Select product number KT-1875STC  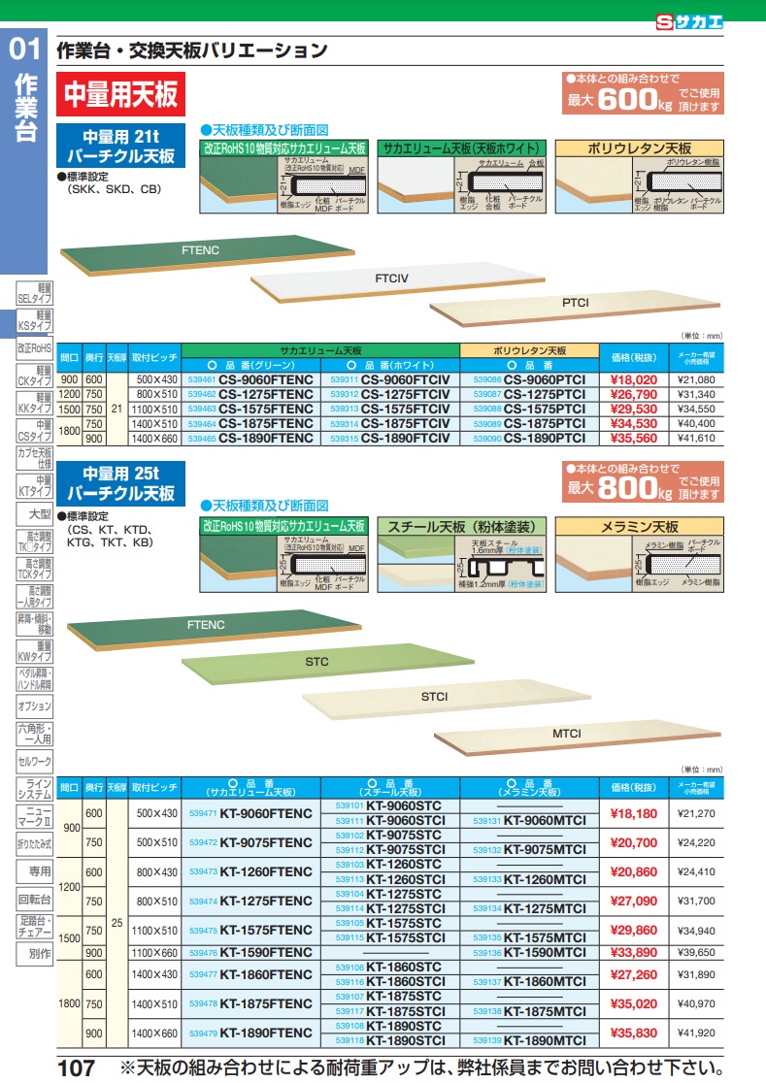coord(404,997)
